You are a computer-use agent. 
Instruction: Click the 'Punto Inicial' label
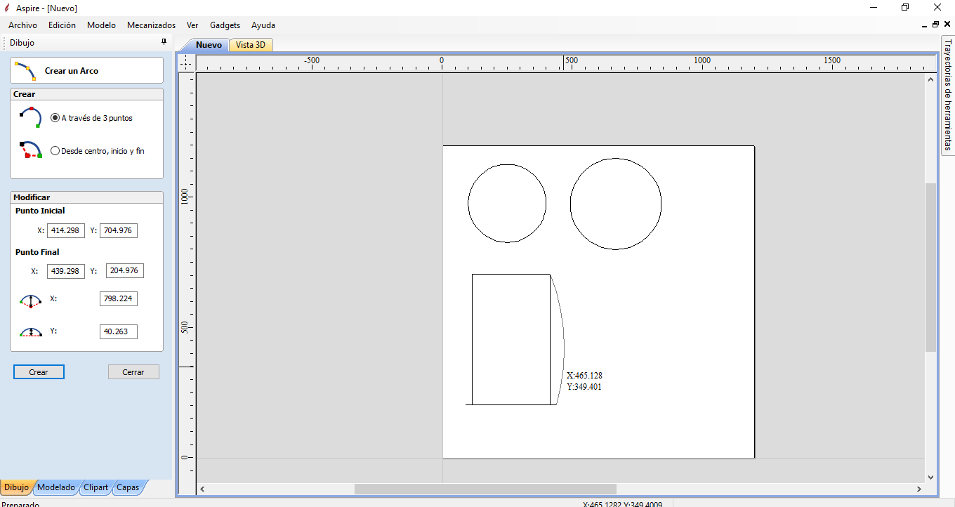coord(40,211)
